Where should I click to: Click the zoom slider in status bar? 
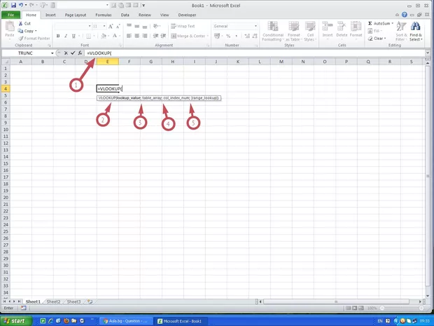pos(401,308)
